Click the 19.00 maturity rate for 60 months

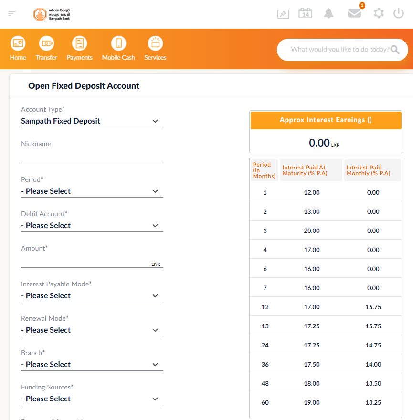point(312,403)
